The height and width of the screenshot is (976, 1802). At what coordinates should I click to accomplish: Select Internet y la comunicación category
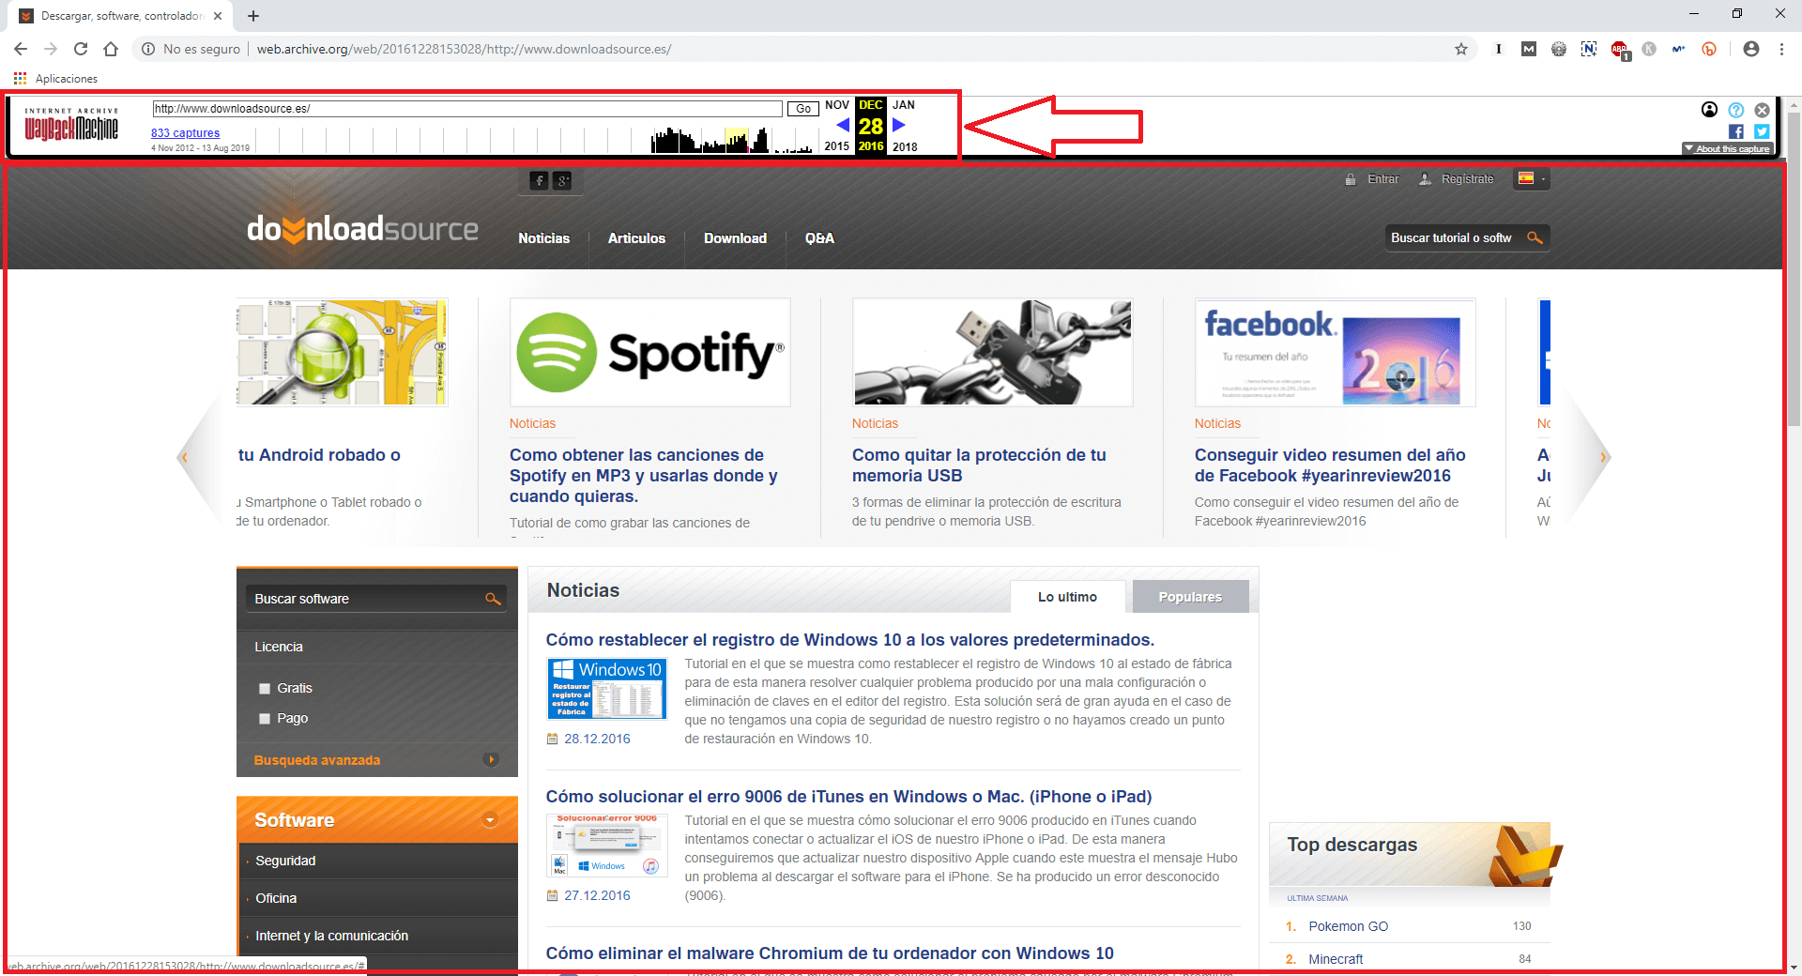pyautogui.click(x=332, y=936)
